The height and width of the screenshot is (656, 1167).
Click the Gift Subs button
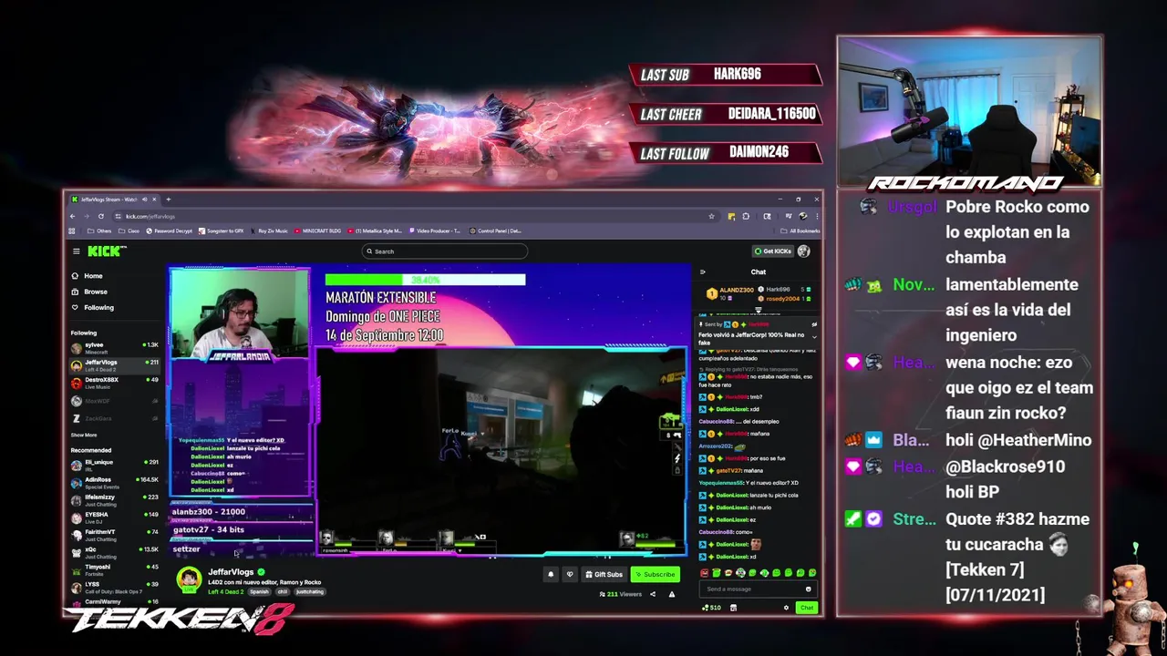pos(604,574)
